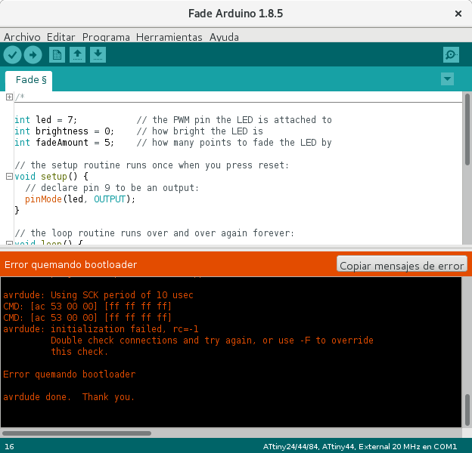Click the Upload arrow button

[x=33, y=55]
